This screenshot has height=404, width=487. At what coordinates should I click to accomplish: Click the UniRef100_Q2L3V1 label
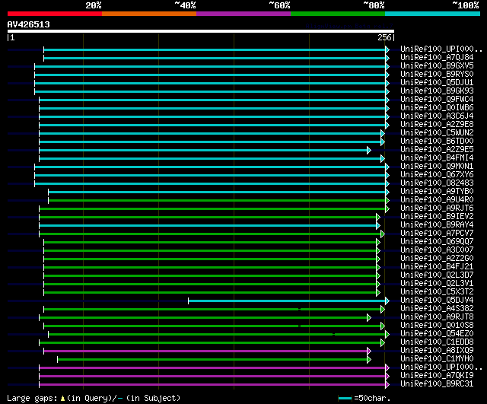tap(437, 284)
